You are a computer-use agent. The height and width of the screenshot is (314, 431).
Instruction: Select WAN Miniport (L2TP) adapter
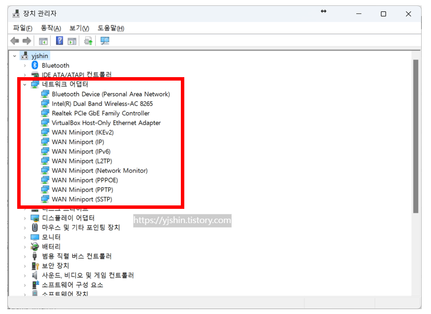[82, 161]
